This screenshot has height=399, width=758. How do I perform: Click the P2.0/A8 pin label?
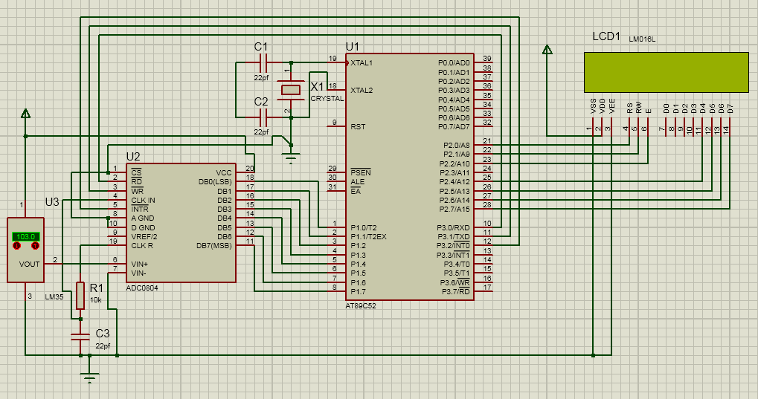(x=456, y=145)
